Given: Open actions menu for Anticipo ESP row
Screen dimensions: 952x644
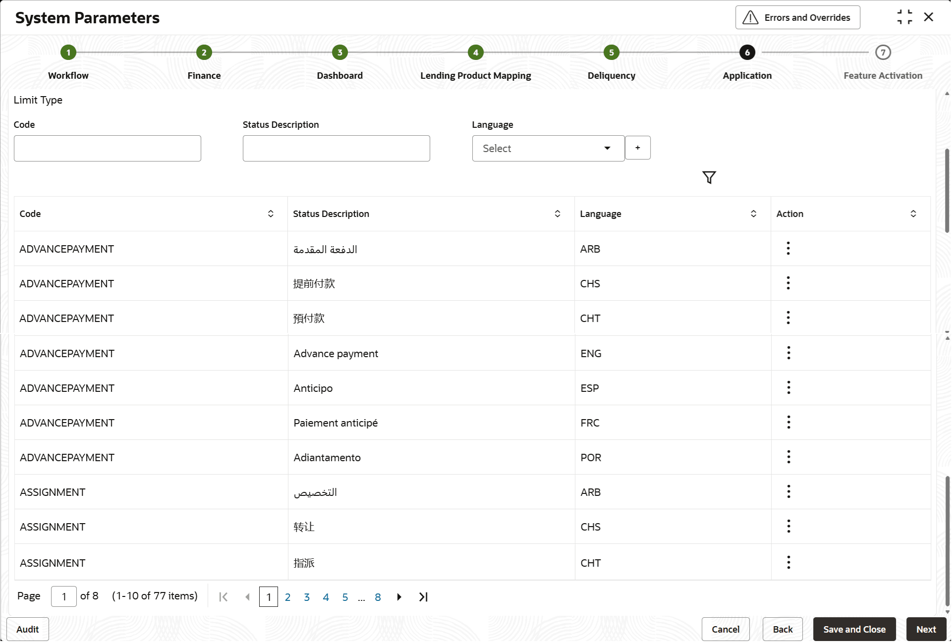Looking at the screenshot, I should (x=788, y=387).
